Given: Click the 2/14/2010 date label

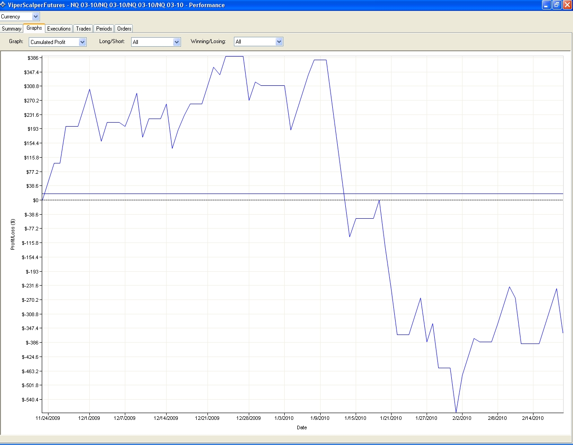Looking at the screenshot, I should pyautogui.click(x=533, y=418).
